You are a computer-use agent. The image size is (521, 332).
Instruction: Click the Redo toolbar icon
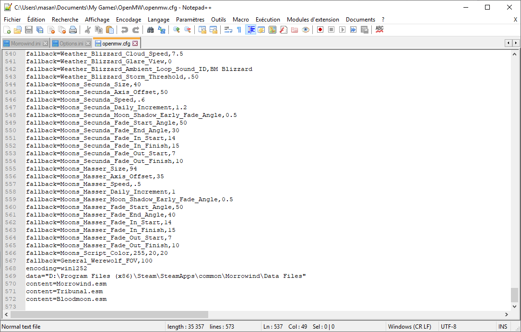tap(136, 30)
